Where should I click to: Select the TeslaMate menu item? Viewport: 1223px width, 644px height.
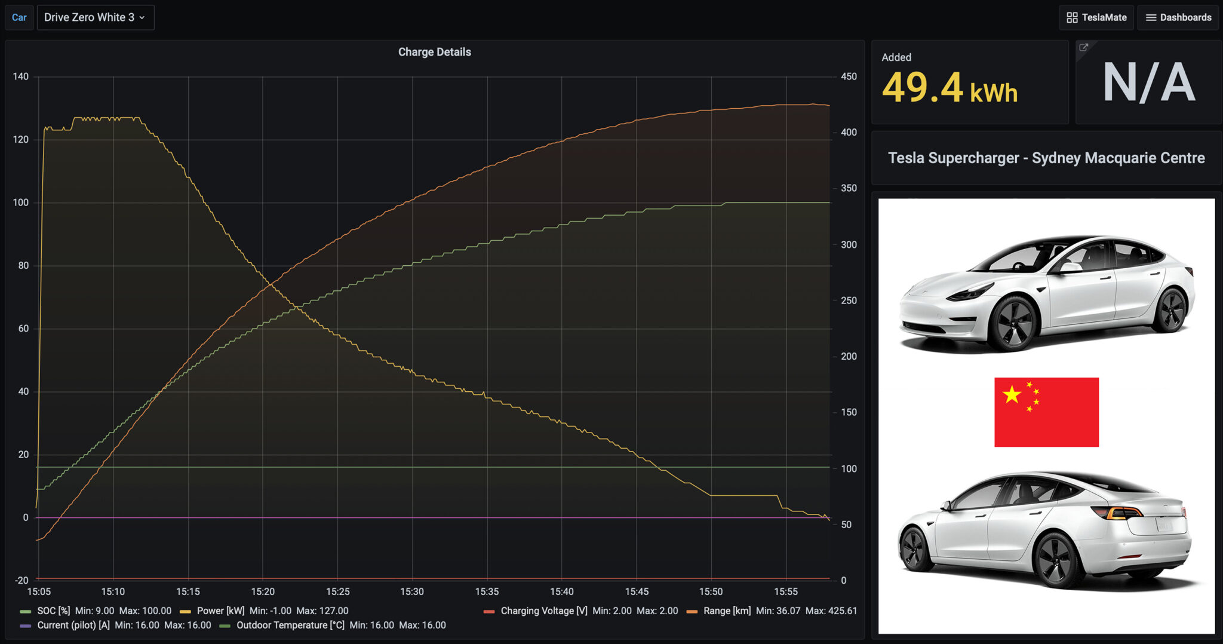pyautogui.click(x=1096, y=17)
